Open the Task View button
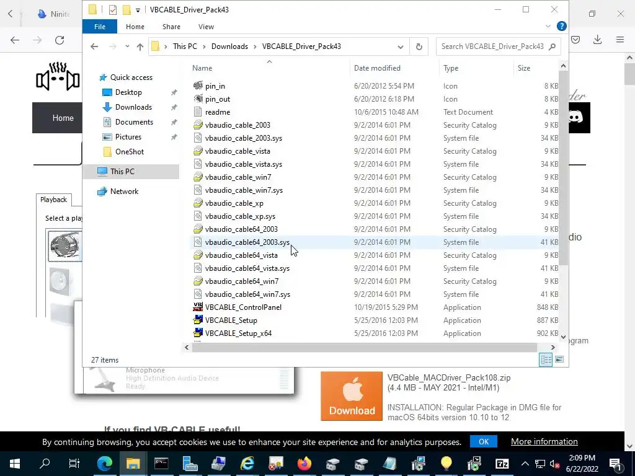635x476 pixels. point(74,464)
